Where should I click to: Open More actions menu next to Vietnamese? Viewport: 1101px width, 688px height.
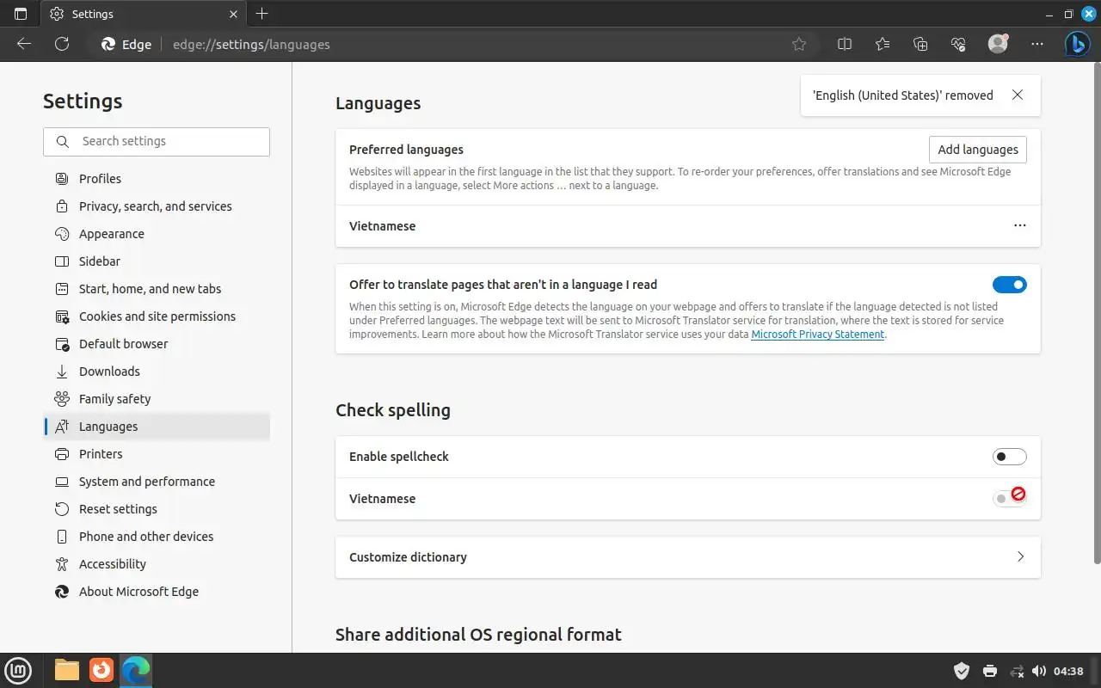tap(1020, 226)
